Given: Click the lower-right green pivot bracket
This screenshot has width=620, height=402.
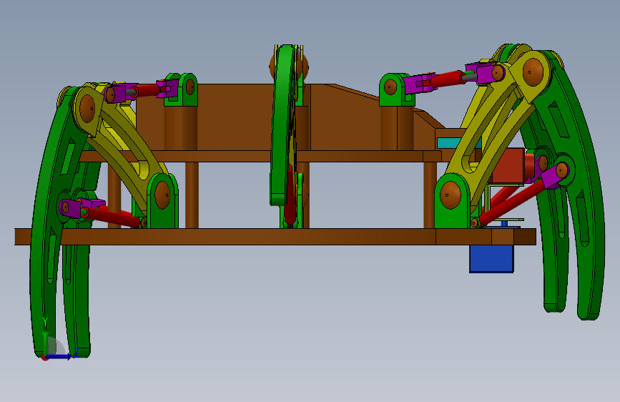Looking at the screenshot, I should coord(452,202).
